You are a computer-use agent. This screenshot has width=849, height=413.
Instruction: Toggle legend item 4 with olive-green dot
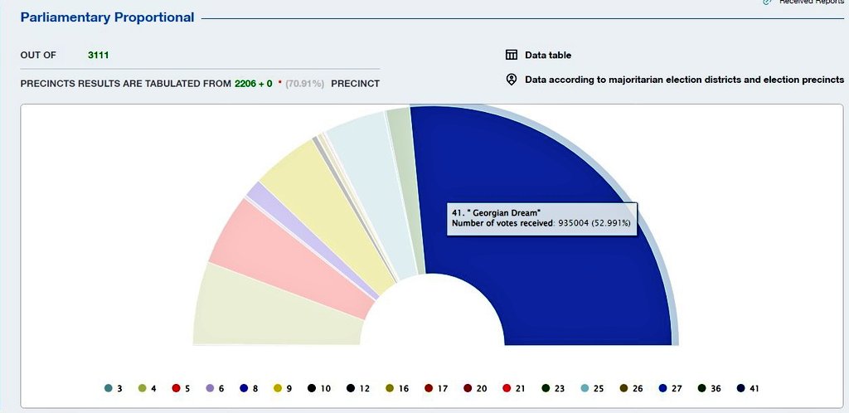point(148,388)
